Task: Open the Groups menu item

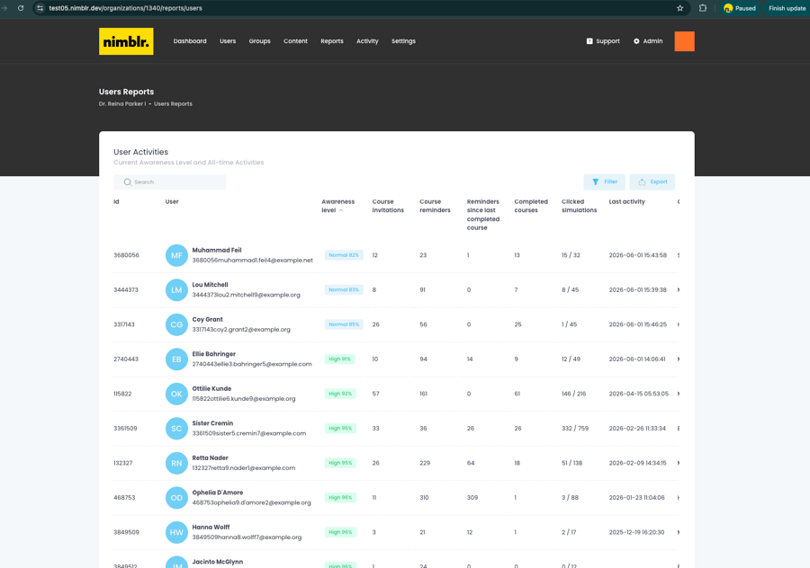Action: click(259, 41)
